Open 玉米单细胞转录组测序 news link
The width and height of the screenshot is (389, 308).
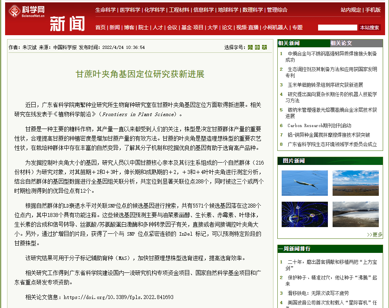pos(325,85)
